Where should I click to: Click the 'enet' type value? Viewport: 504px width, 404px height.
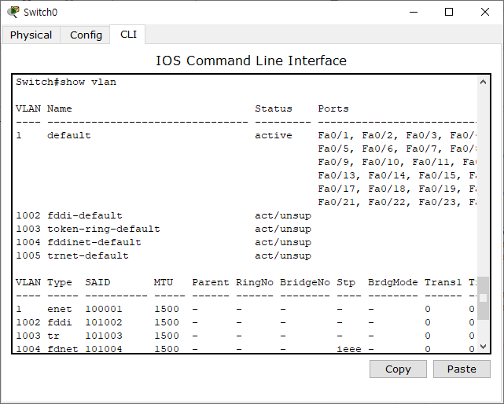(60, 309)
